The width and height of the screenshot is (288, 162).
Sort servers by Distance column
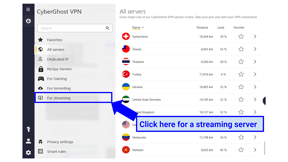coord(202,28)
